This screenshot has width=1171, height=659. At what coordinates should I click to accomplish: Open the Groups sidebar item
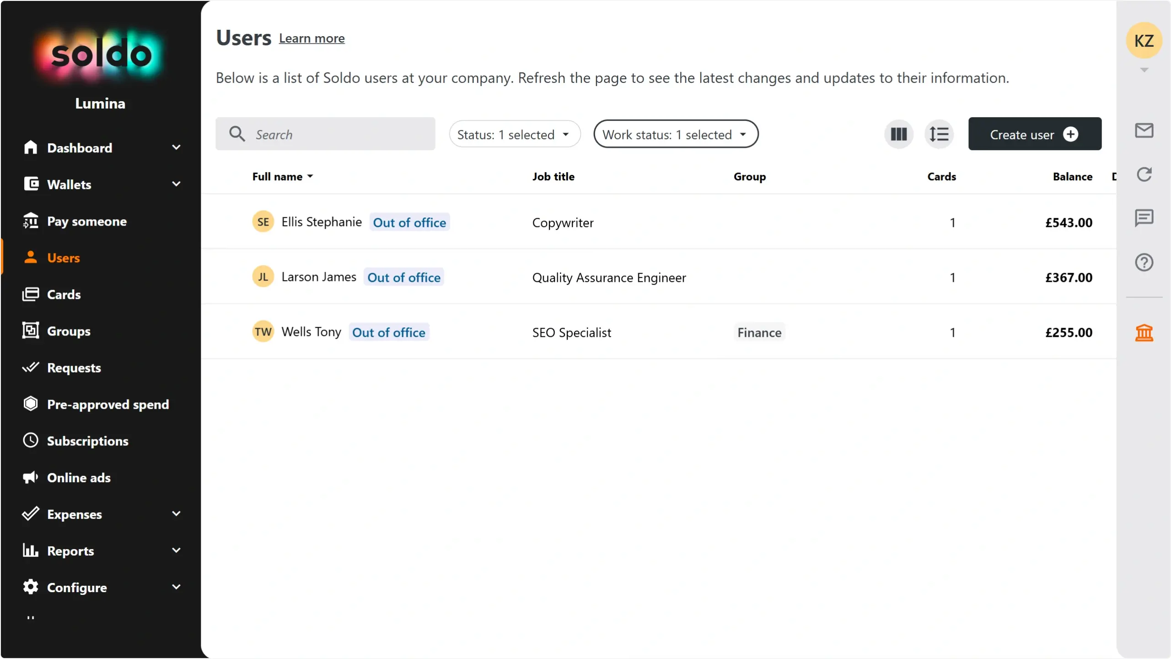(69, 331)
